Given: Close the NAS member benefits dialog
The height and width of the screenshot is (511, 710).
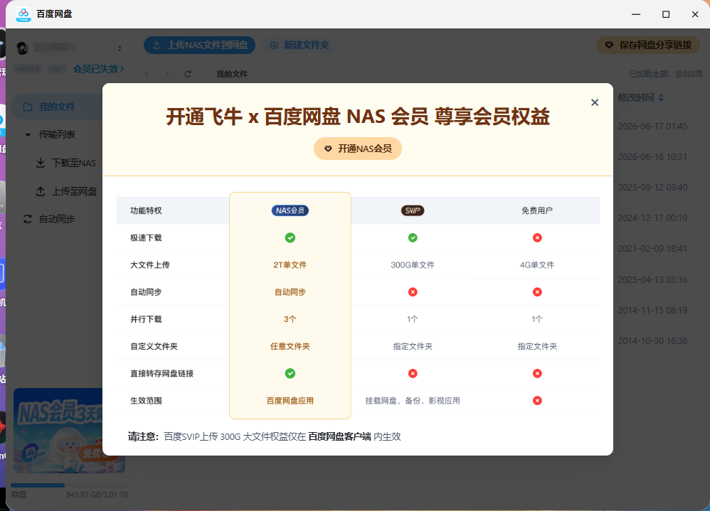Looking at the screenshot, I should tap(595, 102).
